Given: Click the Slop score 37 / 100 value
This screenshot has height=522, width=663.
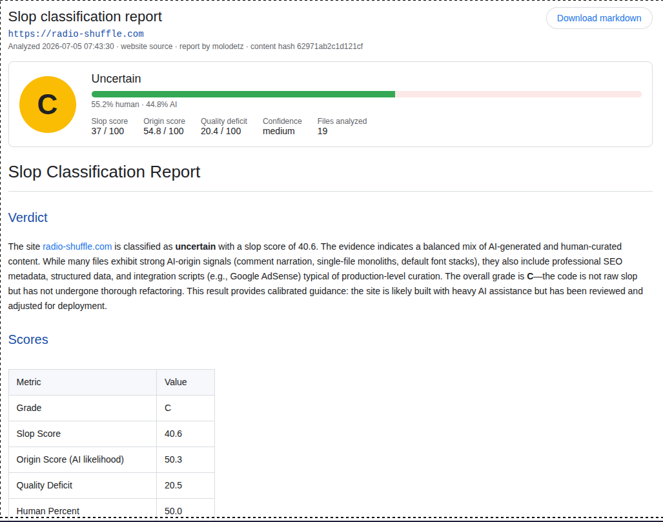Looking at the screenshot, I should pos(107,131).
